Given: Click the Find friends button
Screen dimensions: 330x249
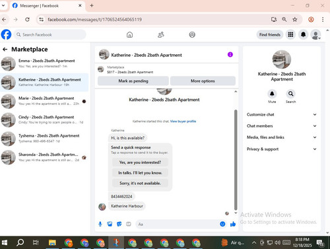Looking at the screenshot, I should [x=270, y=34].
